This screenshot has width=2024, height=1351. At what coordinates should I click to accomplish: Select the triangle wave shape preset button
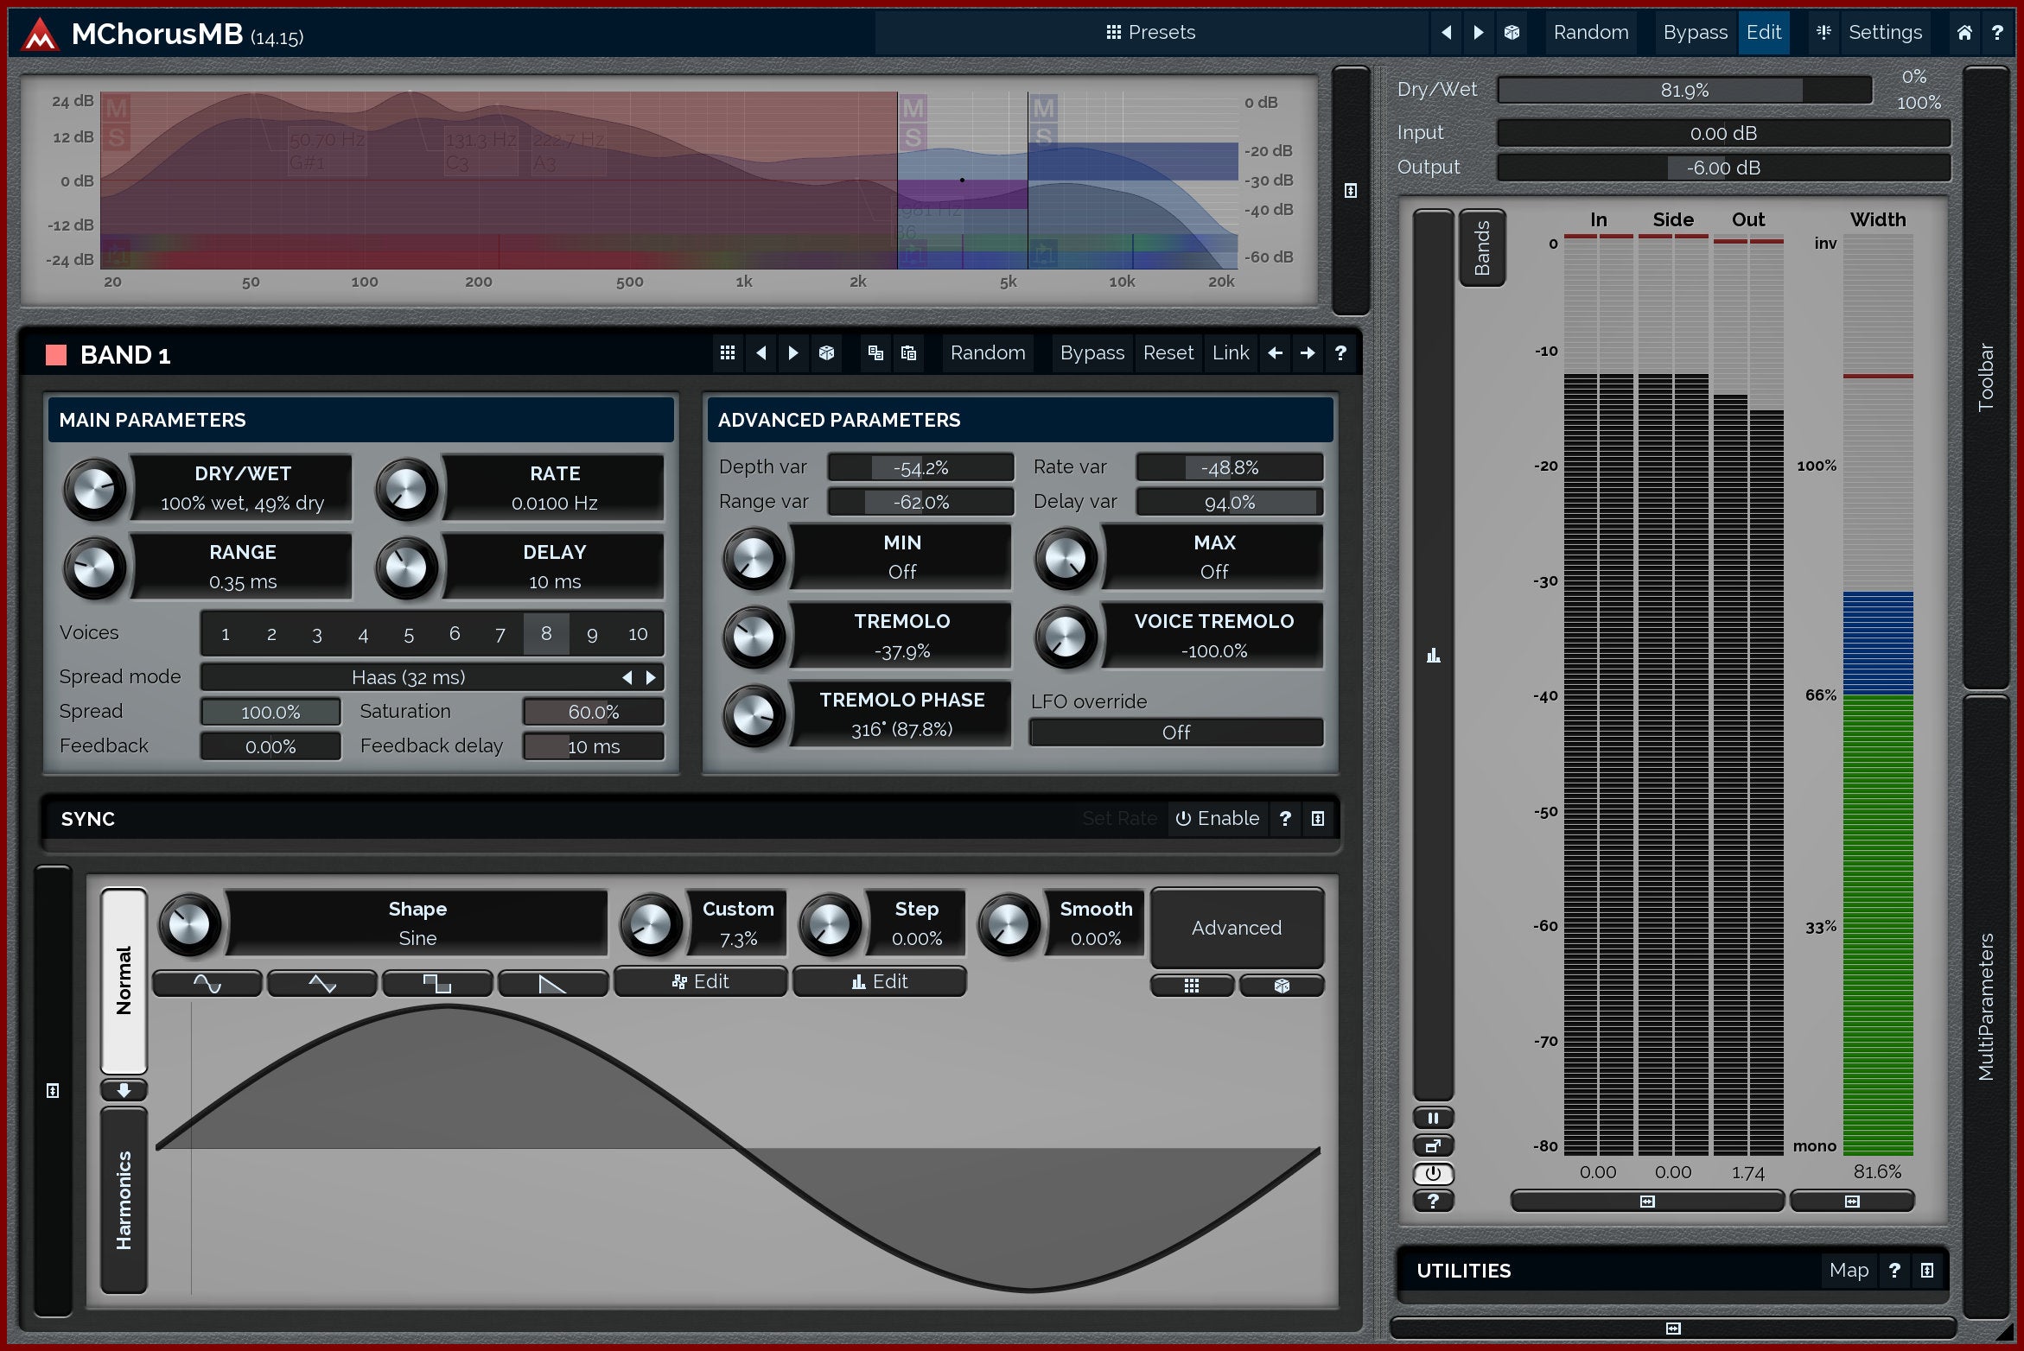(322, 983)
